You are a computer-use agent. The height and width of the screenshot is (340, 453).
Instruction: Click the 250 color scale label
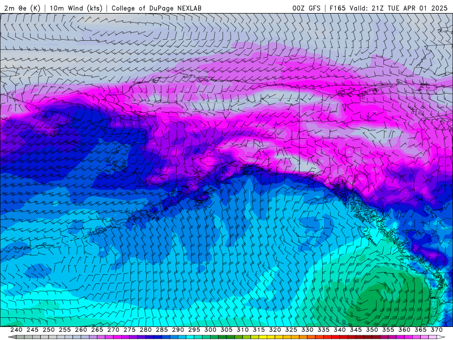pos(49,330)
